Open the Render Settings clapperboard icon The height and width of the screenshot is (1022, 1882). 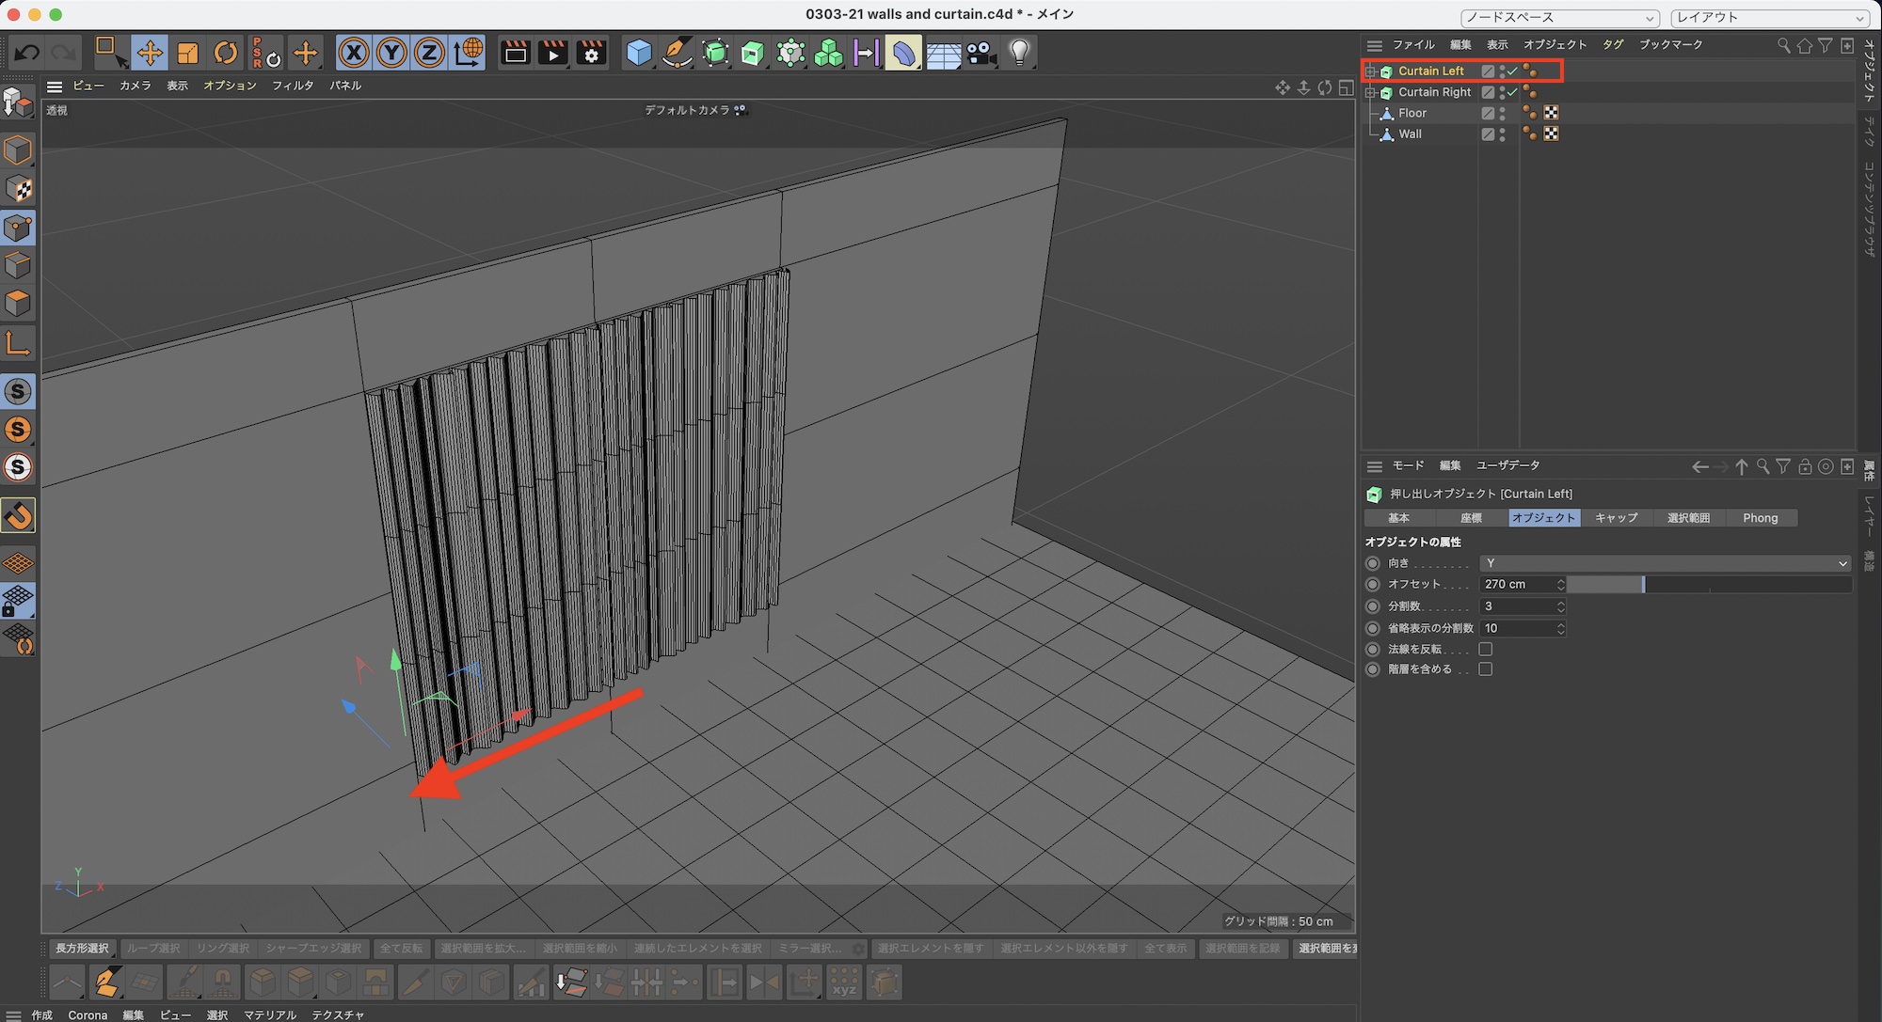coord(591,53)
